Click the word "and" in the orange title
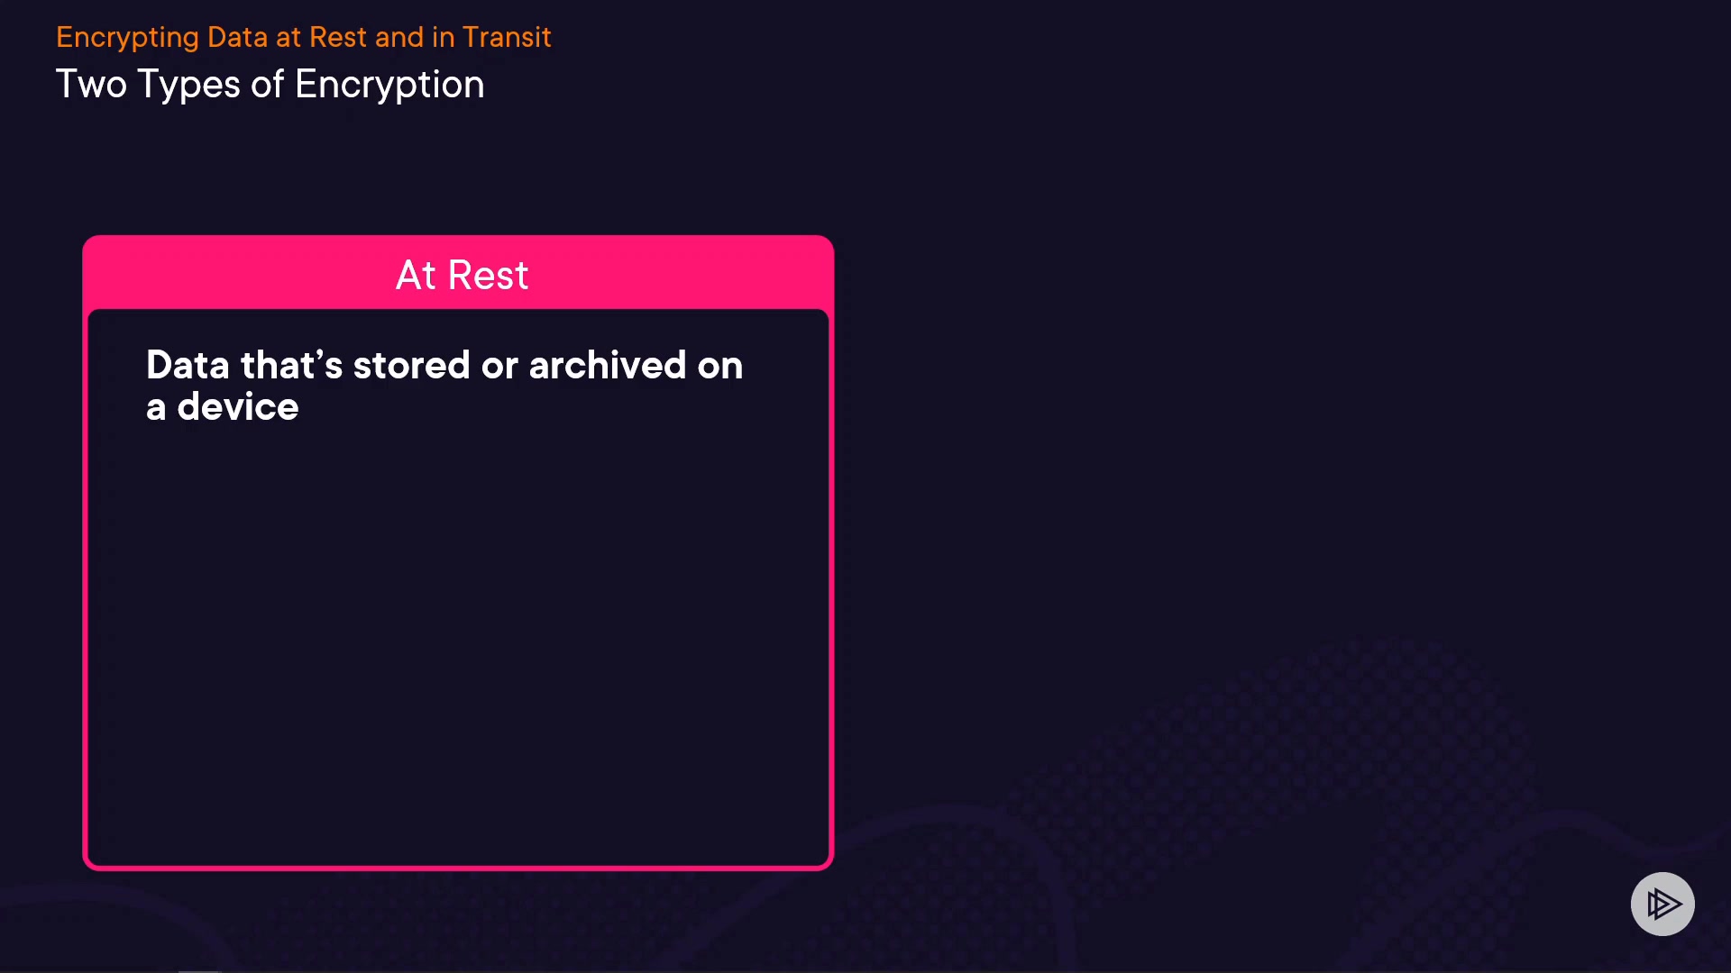The height and width of the screenshot is (973, 1731). (399, 37)
